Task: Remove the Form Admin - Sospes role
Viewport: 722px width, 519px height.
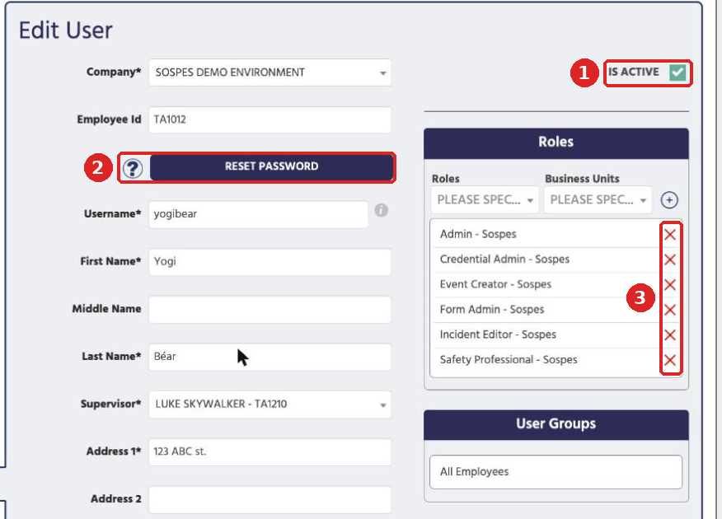Action: coord(670,310)
